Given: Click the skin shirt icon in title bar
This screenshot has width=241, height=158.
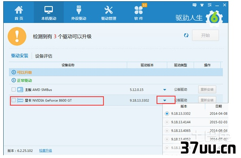Looking at the screenshot, I should click(202, 5).
